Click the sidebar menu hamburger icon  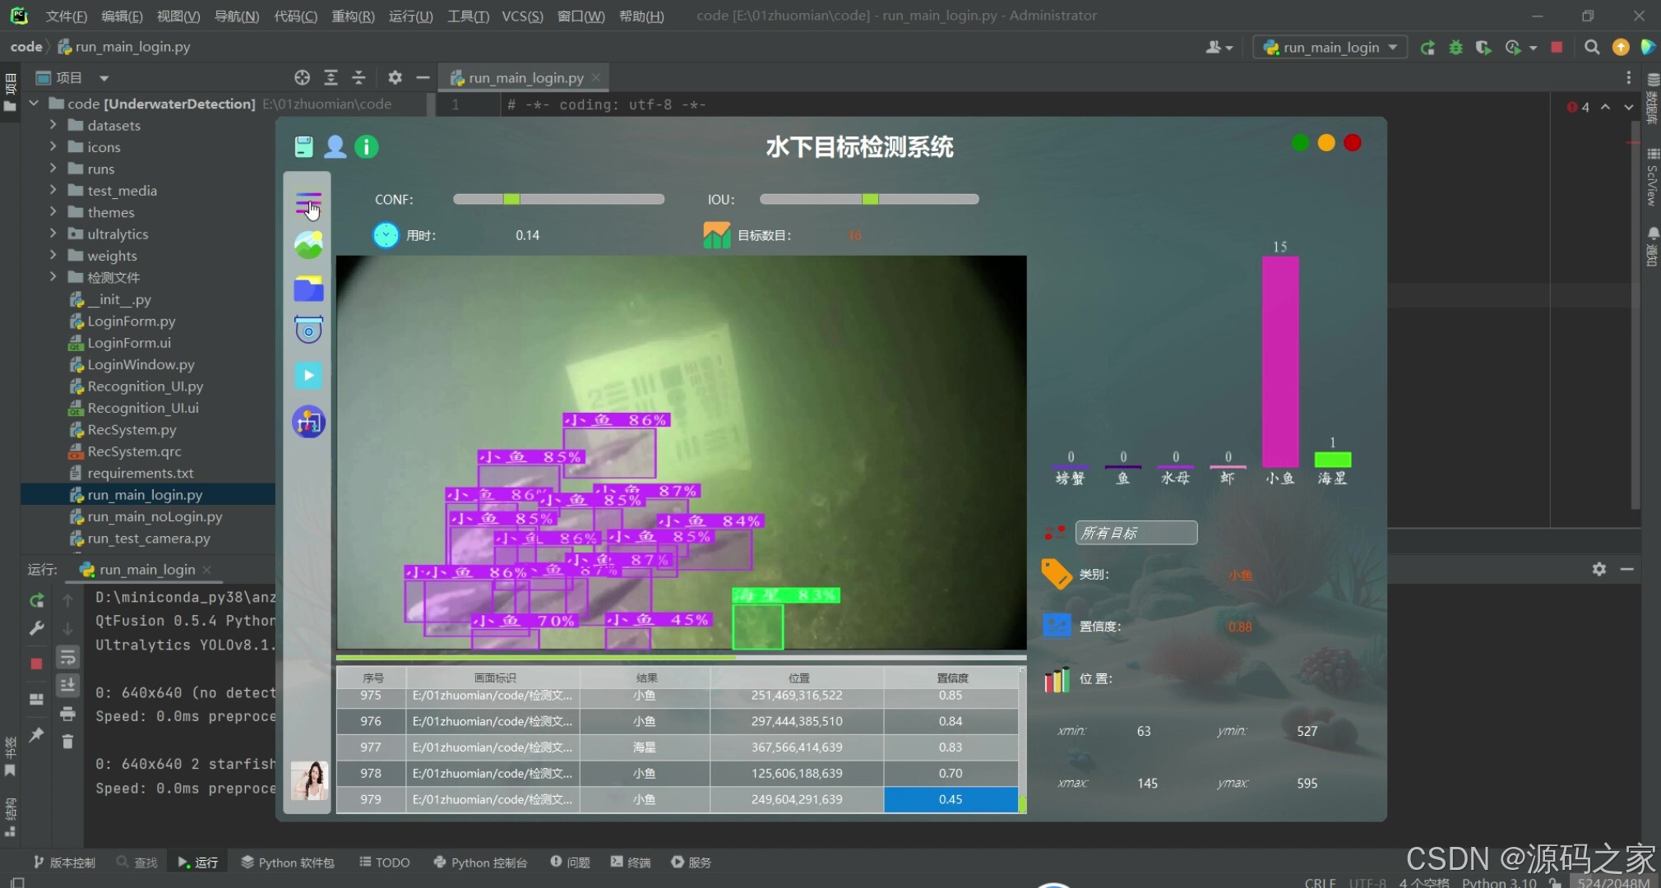pyautogui.click(x=308, y=201)
